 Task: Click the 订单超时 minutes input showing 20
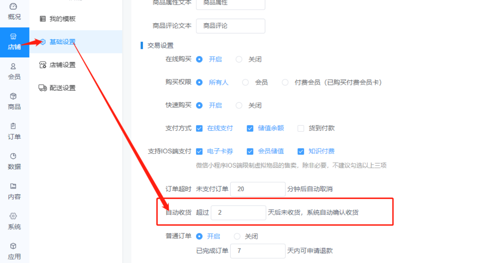[258, 189]
